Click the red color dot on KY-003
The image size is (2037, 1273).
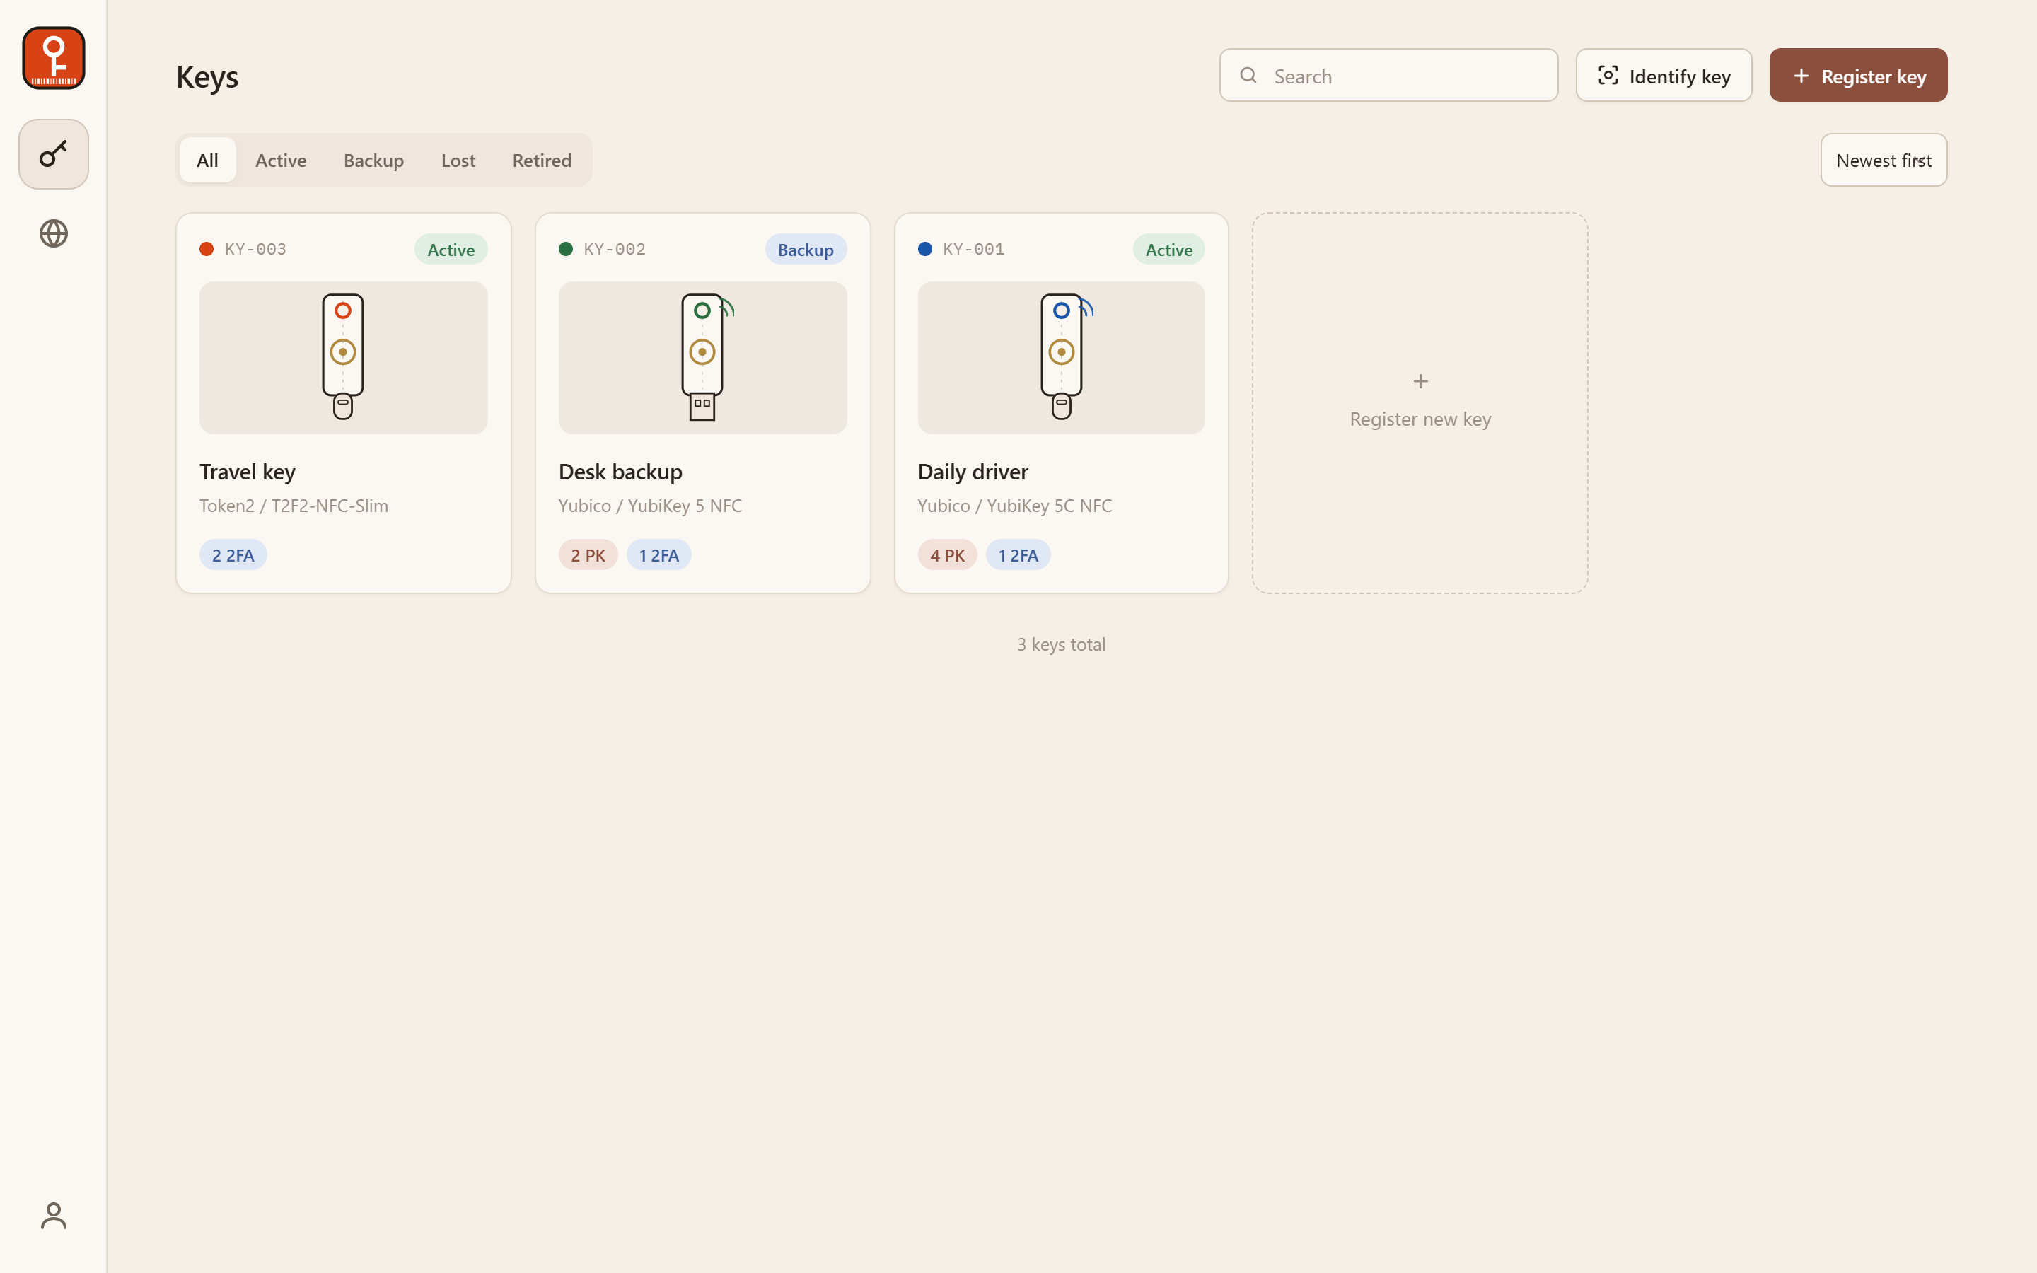click(207, 249)
